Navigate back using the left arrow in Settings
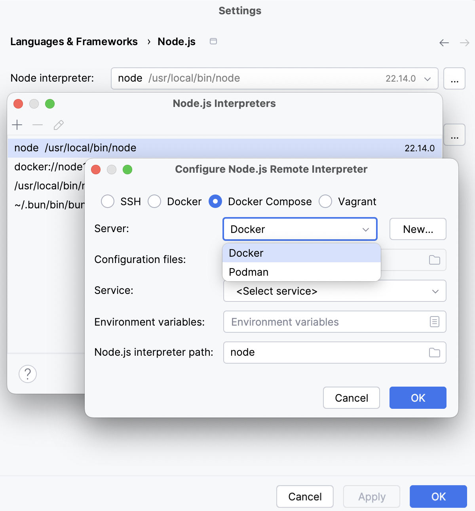Screen dimensions: 475x511 [444, 42]
